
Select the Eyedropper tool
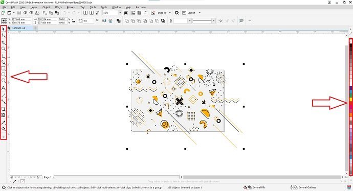pyautogui.click(x=4, y=123)
